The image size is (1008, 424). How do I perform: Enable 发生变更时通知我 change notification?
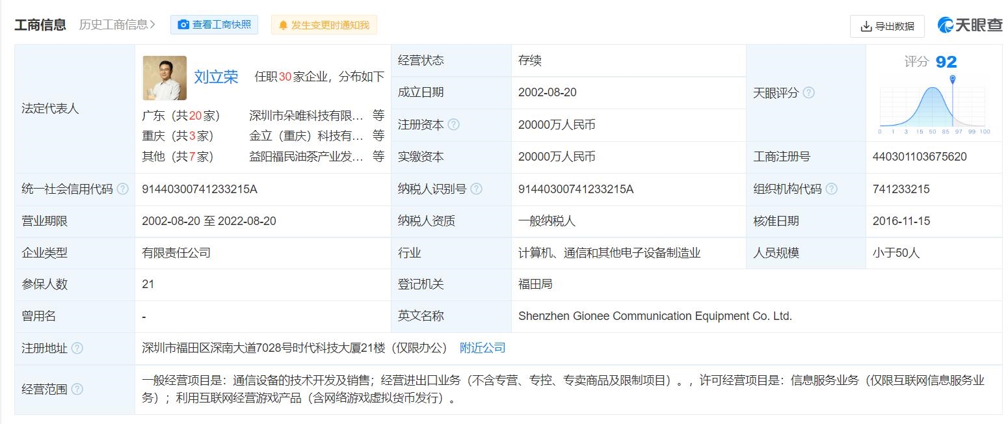pos(324,25)
